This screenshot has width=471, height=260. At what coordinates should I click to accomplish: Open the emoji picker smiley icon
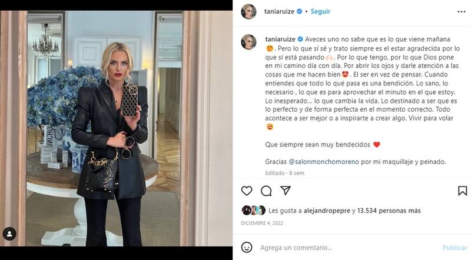pos(247,248)
